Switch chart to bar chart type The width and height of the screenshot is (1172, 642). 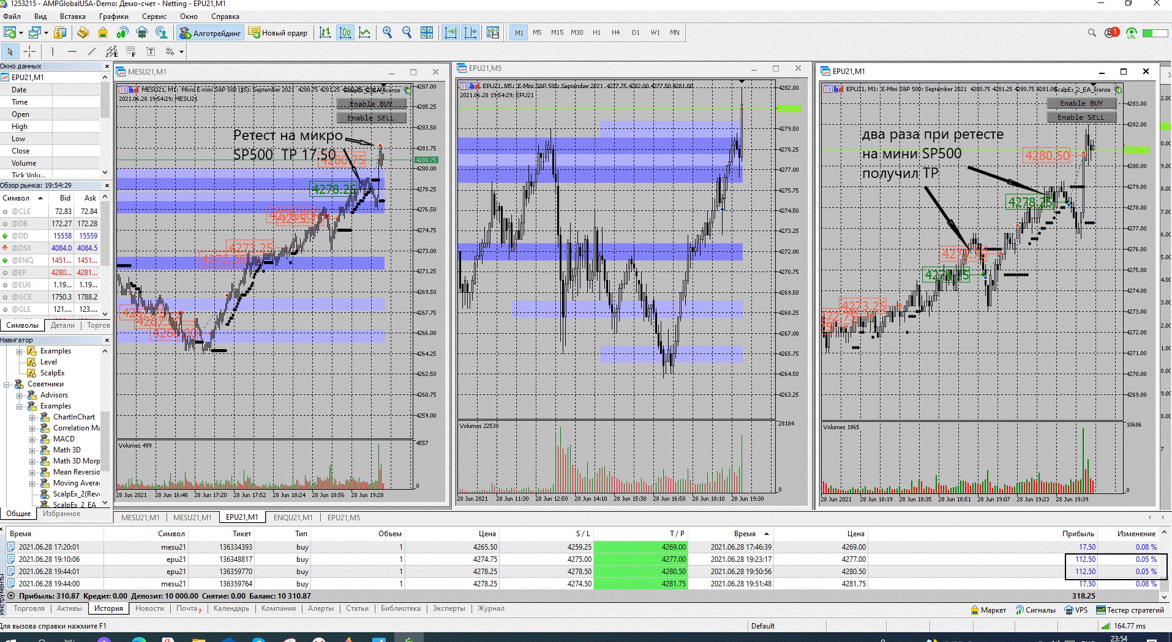tap(325, 32)
